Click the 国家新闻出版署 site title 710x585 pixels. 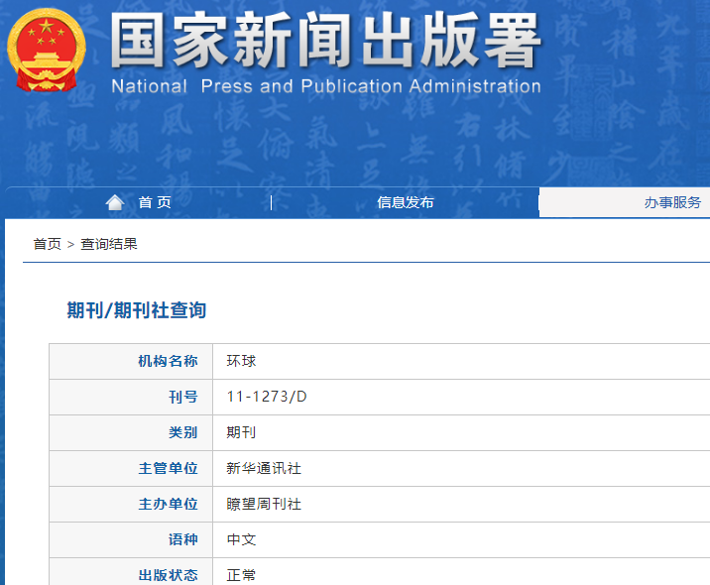325,42
